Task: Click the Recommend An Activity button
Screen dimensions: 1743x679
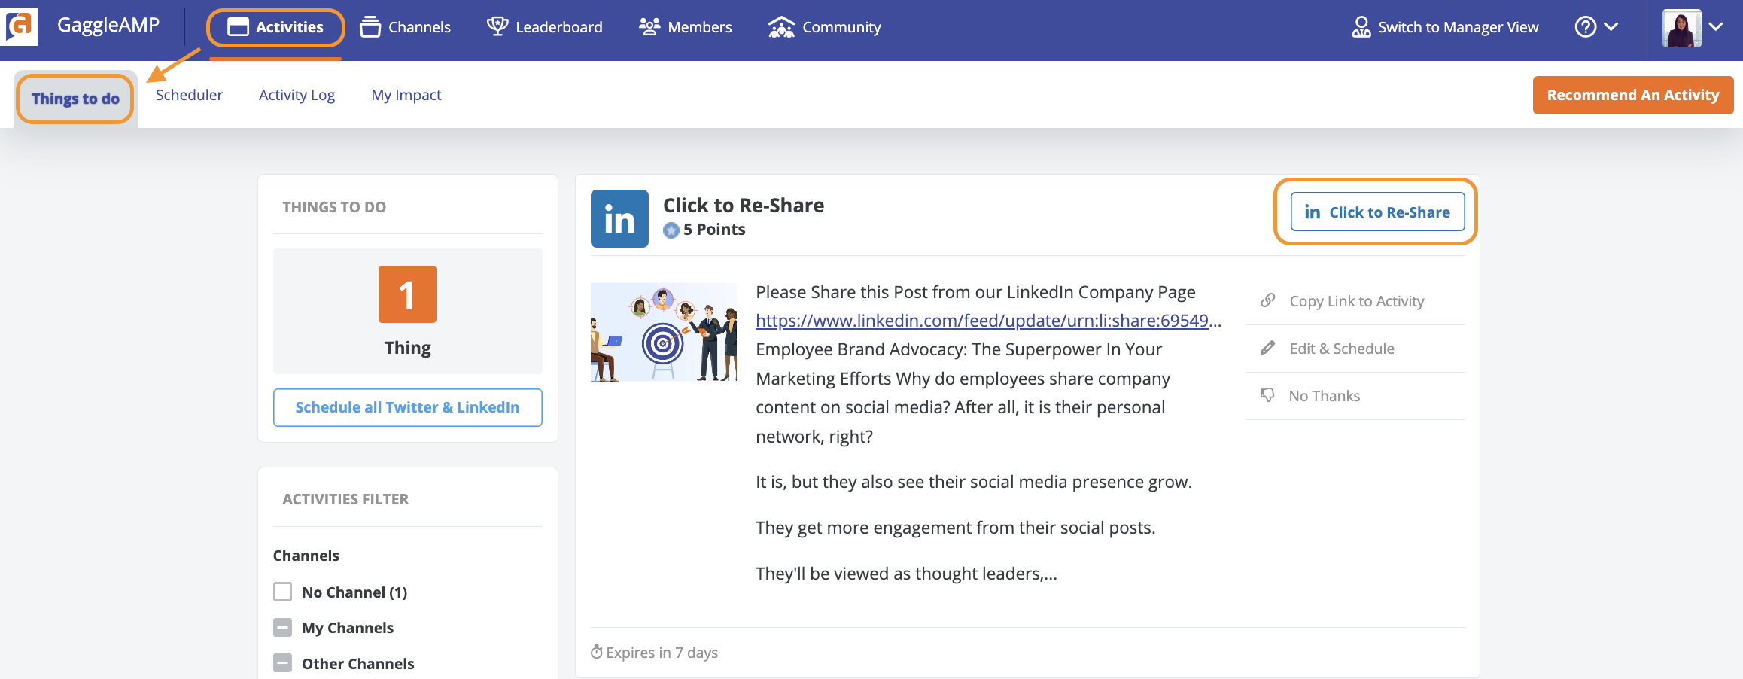Action: 1633,95
